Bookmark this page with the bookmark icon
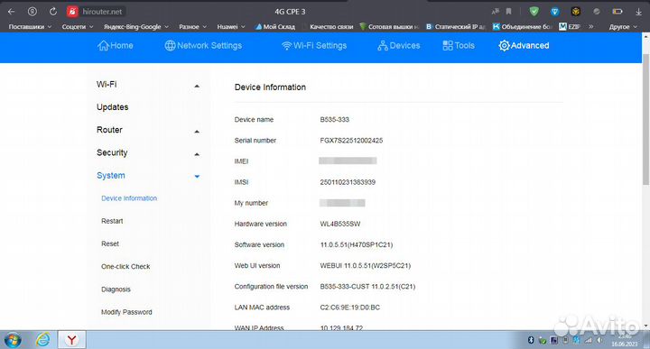This screenshot has height=349, width=650. coord(508,12)
